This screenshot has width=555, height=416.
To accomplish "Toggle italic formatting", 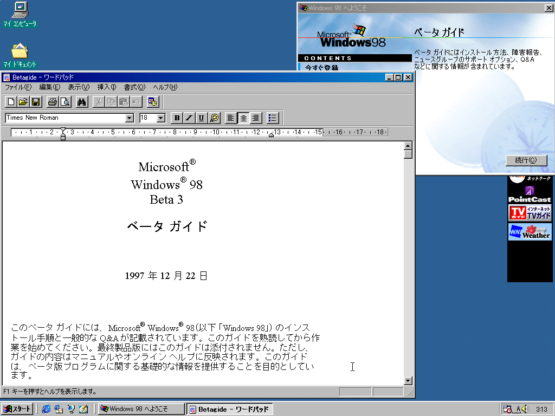I will coord(189,118).
